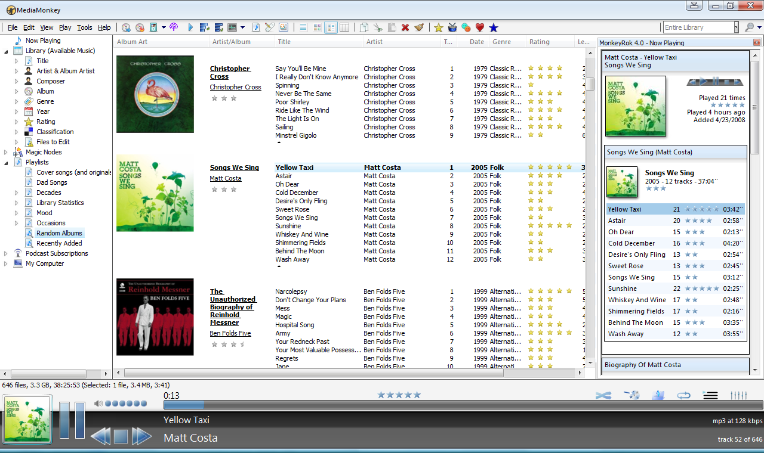Click the magnifier search icon

click(x=750, y=27)
